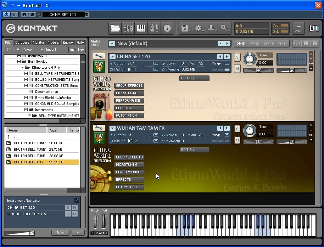Toggle the R read automation button
The image size is (324, 247).
click(x=24, y=15)
